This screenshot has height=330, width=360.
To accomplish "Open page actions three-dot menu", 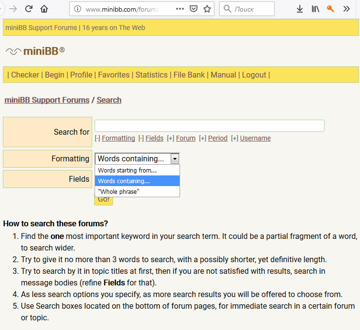I will tap(180, 9).
